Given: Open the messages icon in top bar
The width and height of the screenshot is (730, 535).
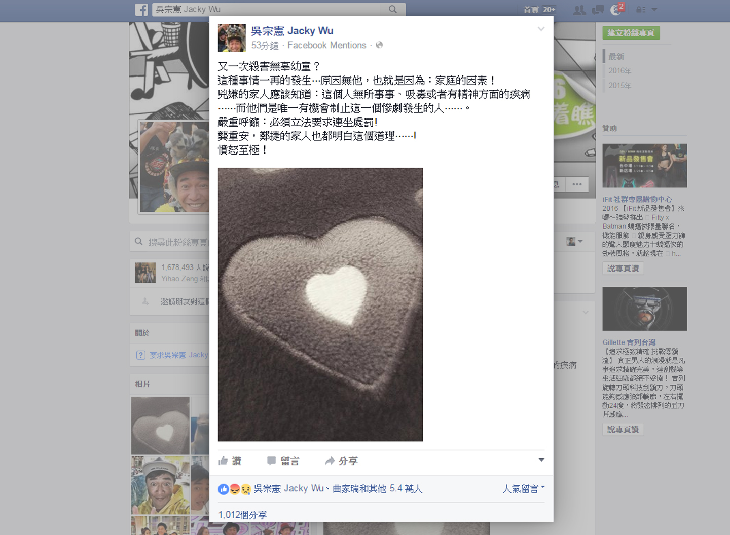Looking at the screenshot, I should tap(598, 10).
